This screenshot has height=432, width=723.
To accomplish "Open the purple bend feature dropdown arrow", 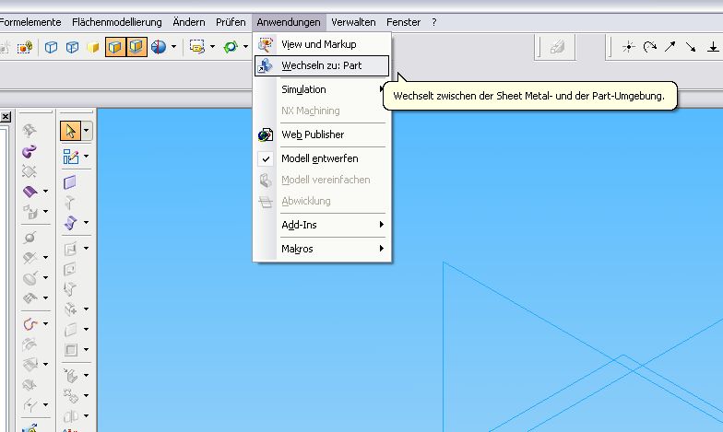I will tap(87, 223).
